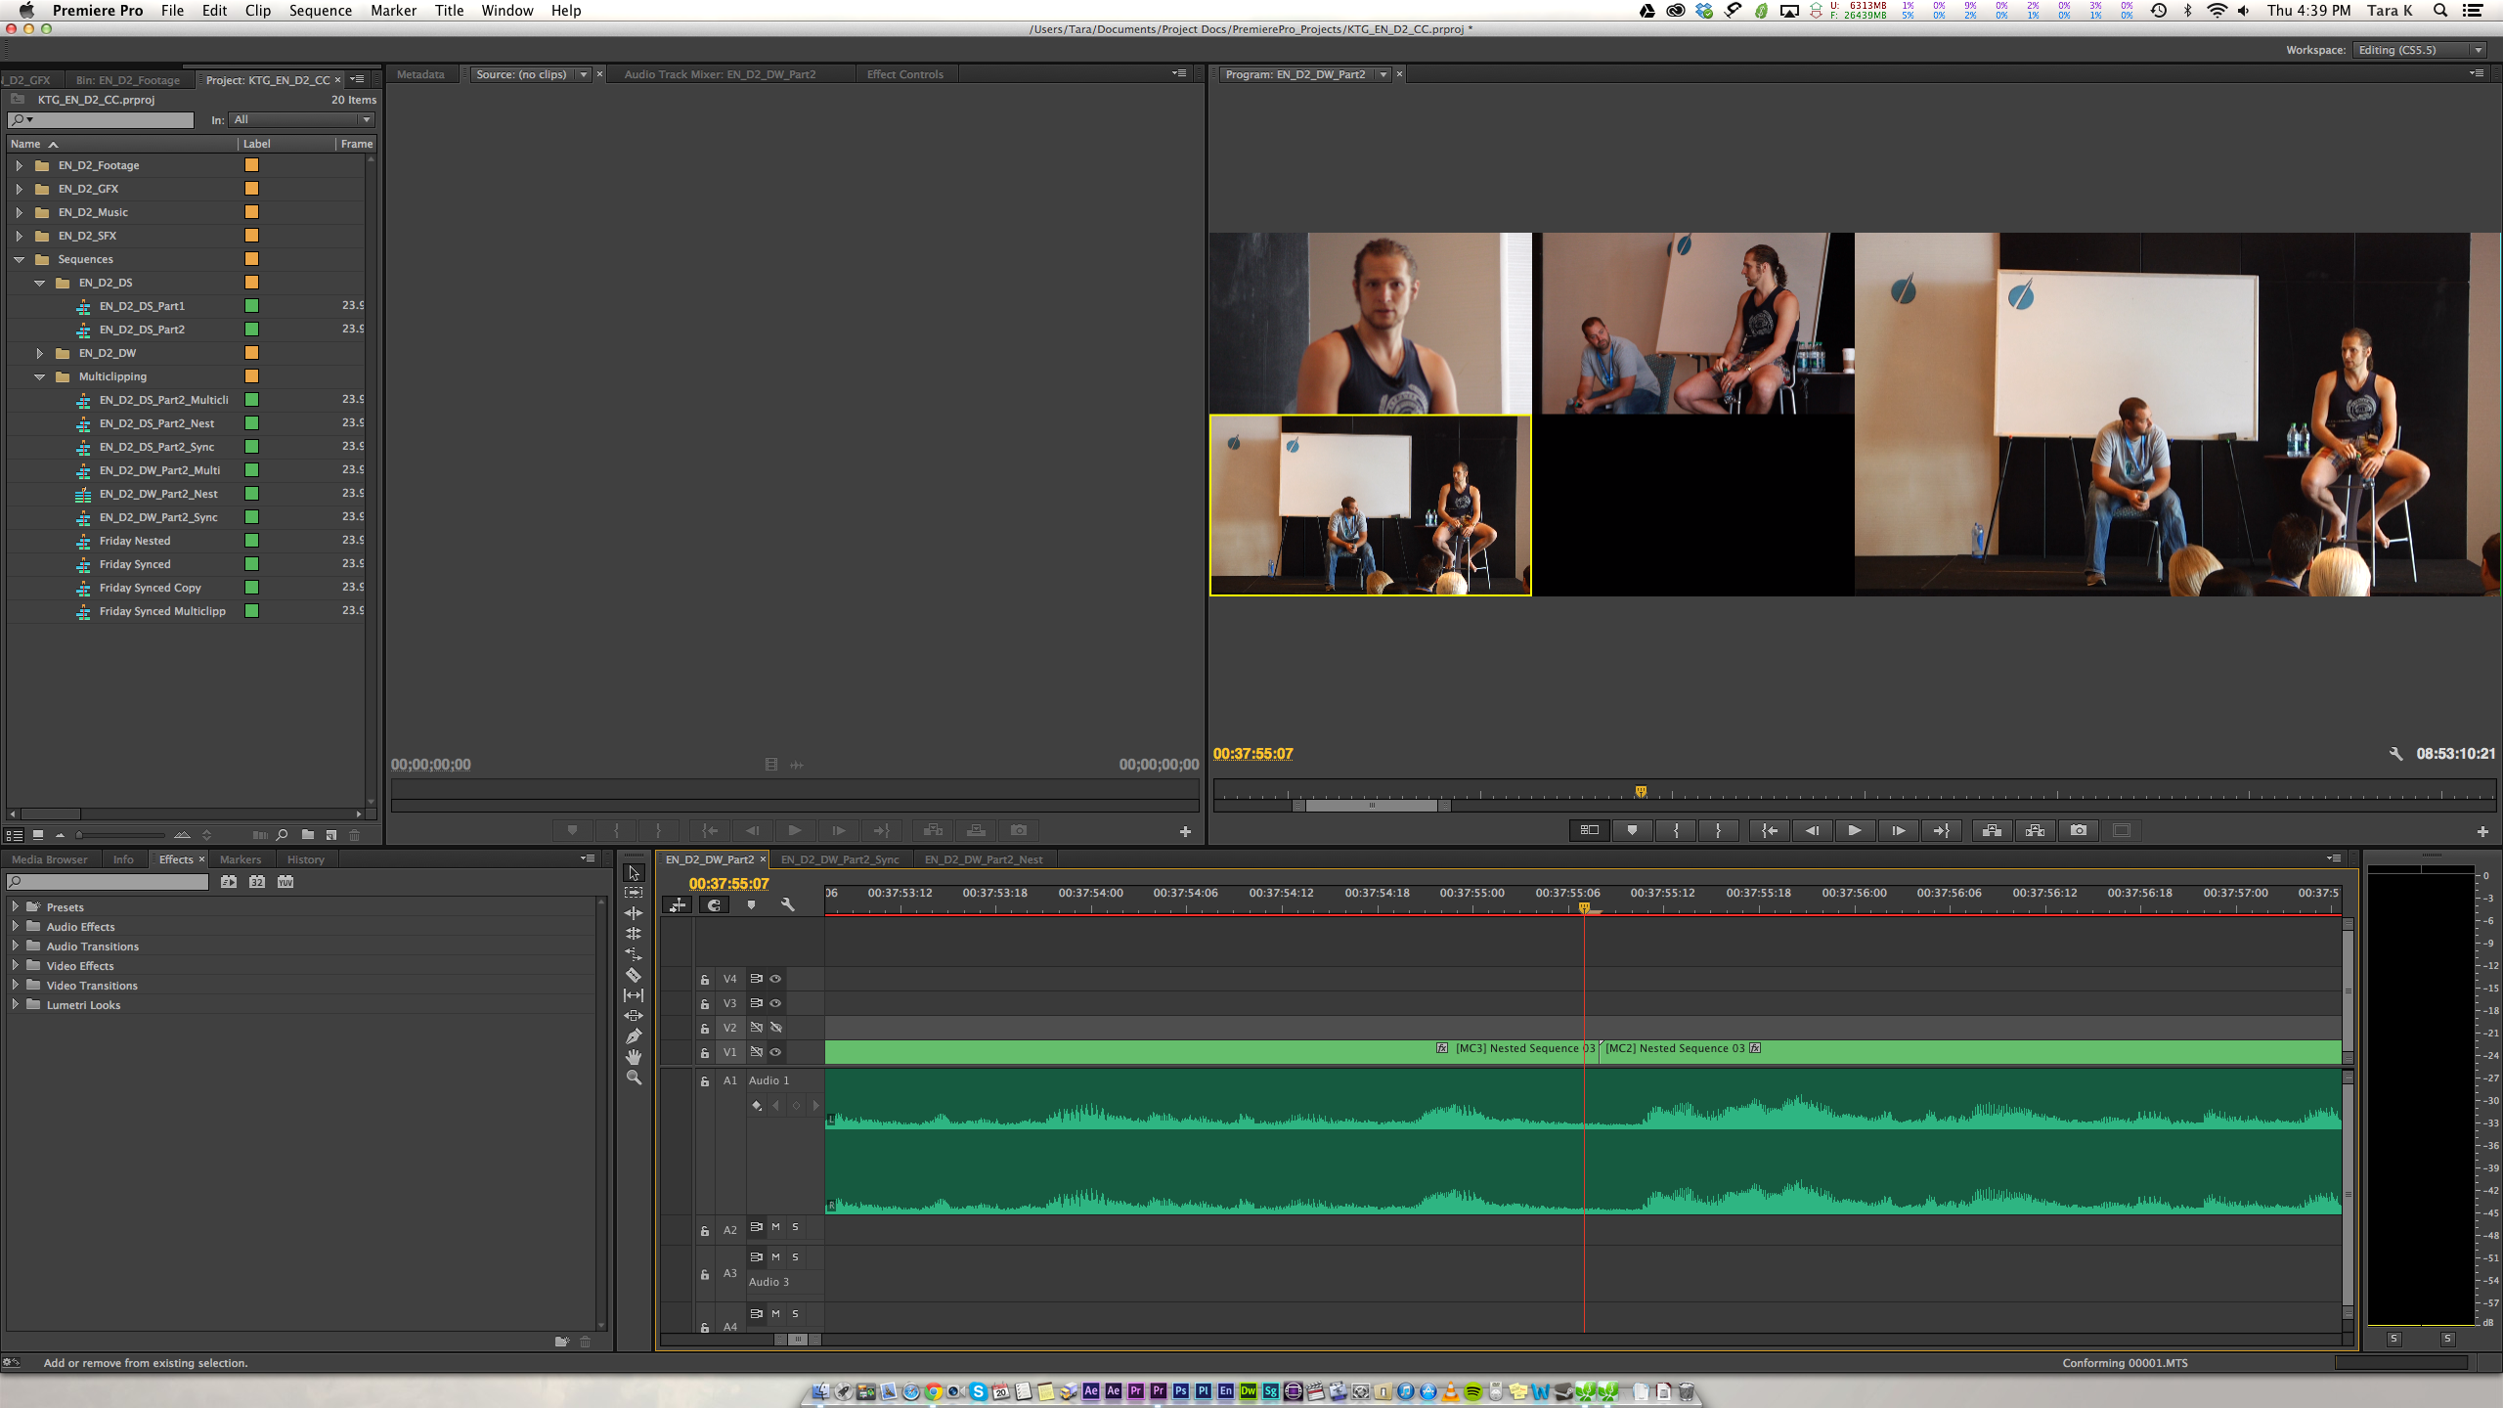Select the Slide tool
The height and width of the screenshot is (1408, 2503).
click(x=634, y=1016)
